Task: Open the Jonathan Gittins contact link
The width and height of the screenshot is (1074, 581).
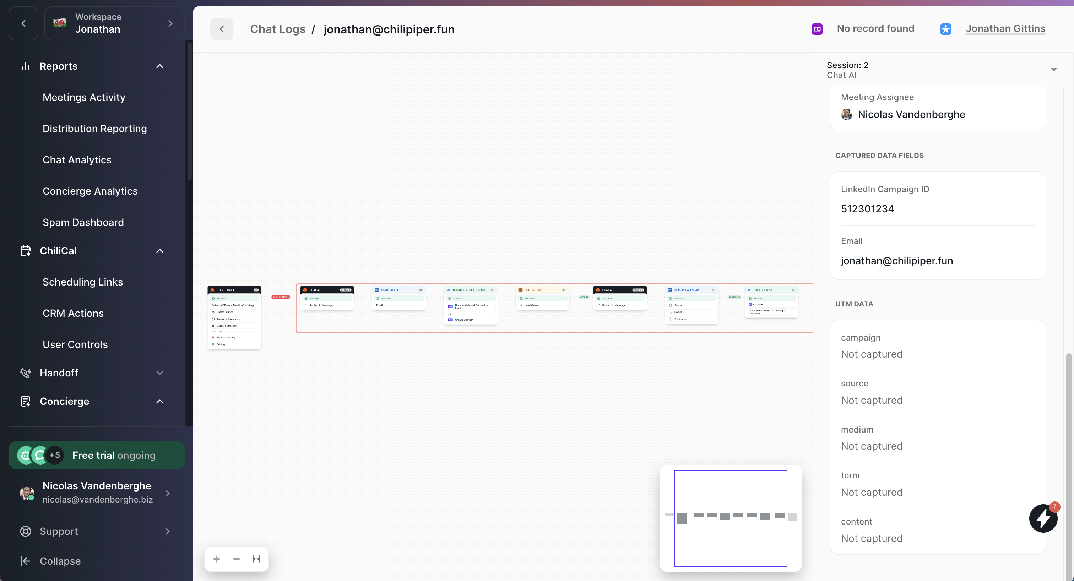Action: click(x=1005, y=29)
